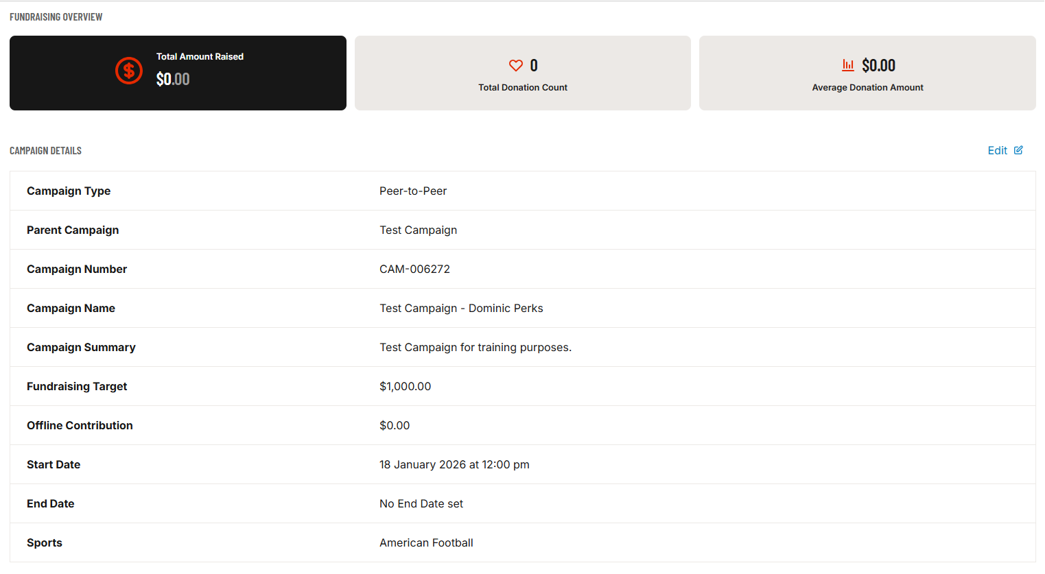Screen dimensions: 1045x574
Task: Select the American Football sports value
Action: pyautogui.click(x=426, y=543)
